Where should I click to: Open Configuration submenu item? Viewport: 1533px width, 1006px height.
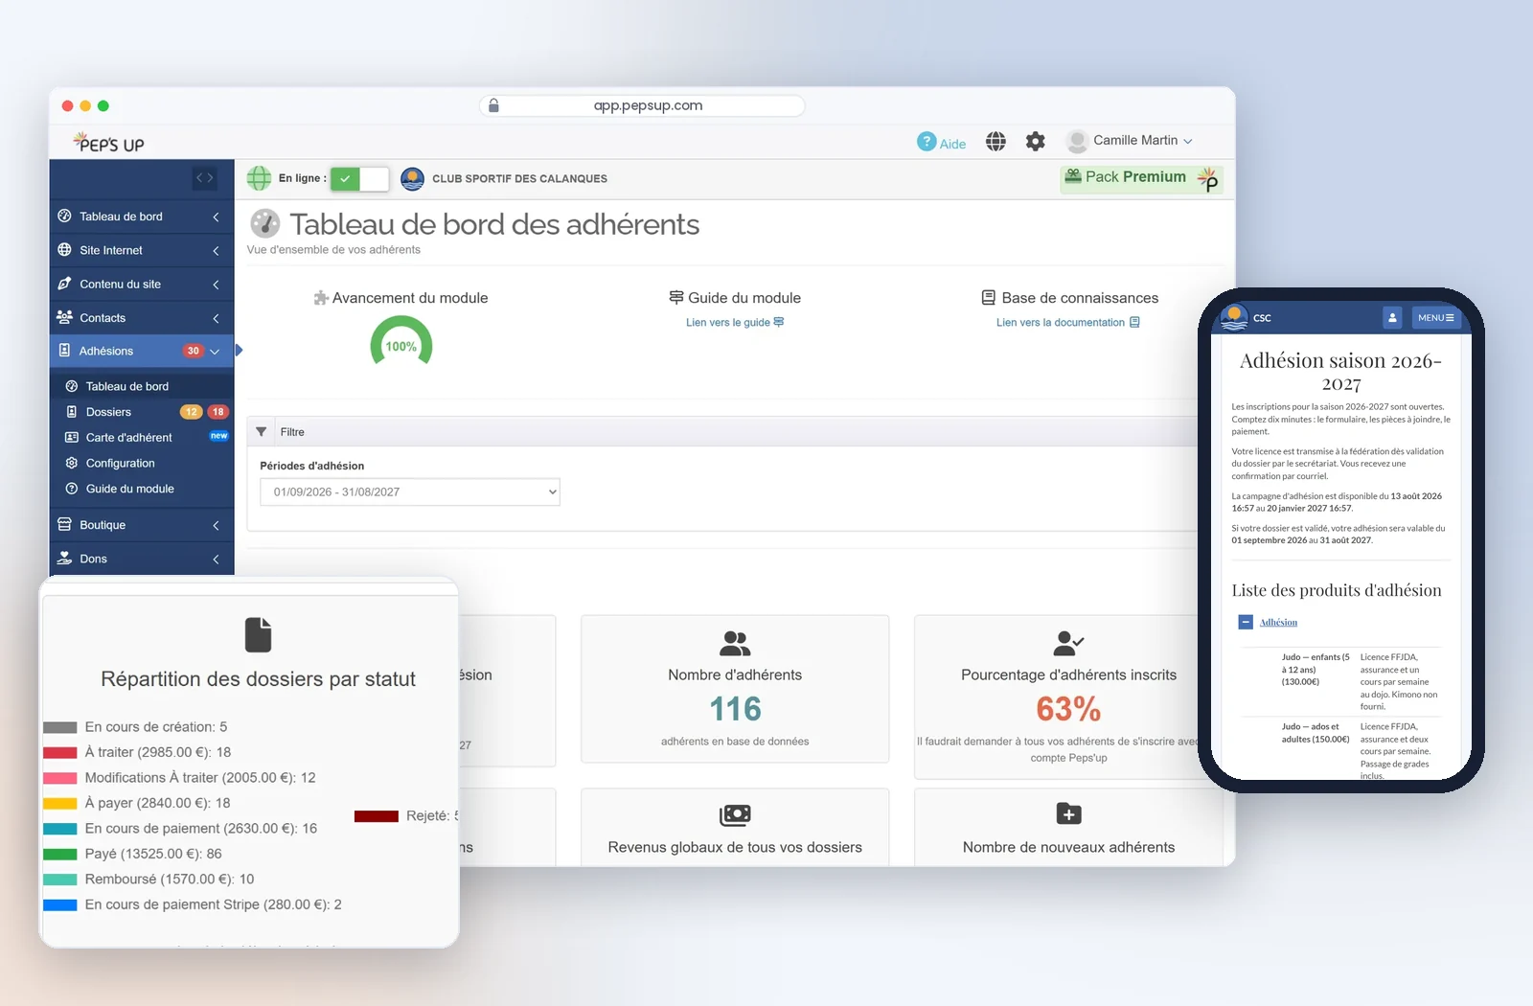(142, 464)
